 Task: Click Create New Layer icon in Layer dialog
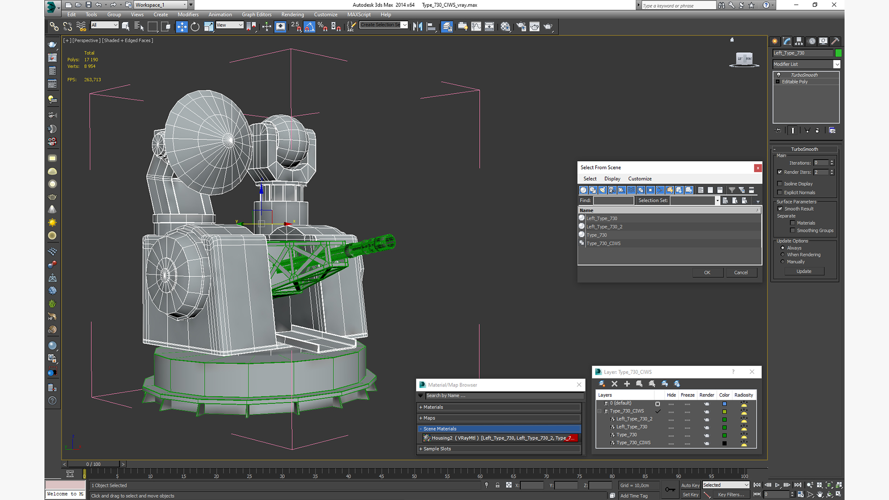coord(602,384)
